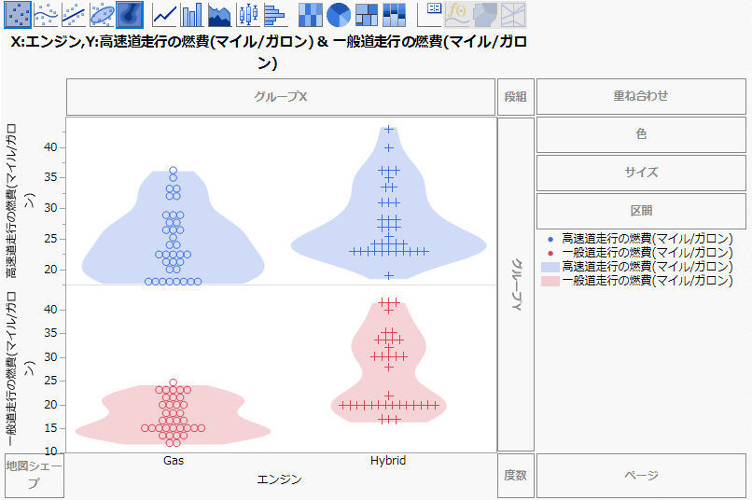Toggle the Contour (violin) element icon
The image size is (752, 500).
[130, 14]
